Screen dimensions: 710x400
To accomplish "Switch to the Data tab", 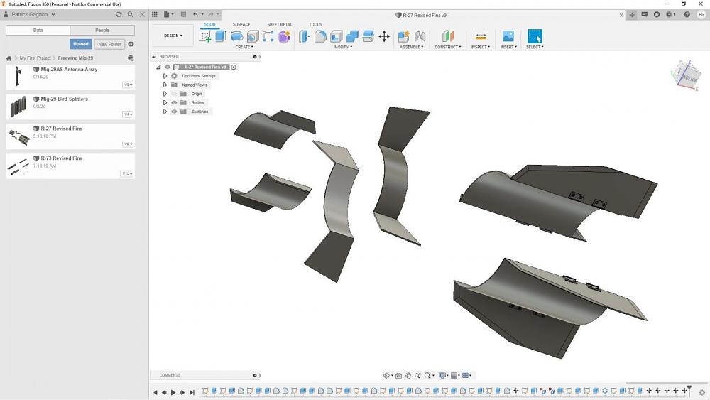I will pos(38,31).
